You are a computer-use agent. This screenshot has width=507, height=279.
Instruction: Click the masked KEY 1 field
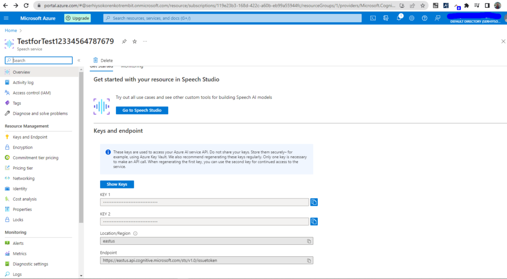point(204,202)
